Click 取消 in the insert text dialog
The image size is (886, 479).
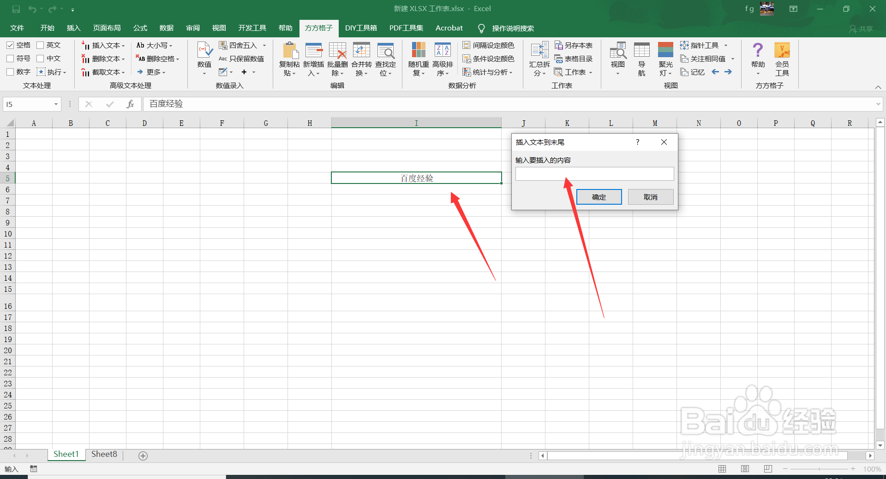651,197
